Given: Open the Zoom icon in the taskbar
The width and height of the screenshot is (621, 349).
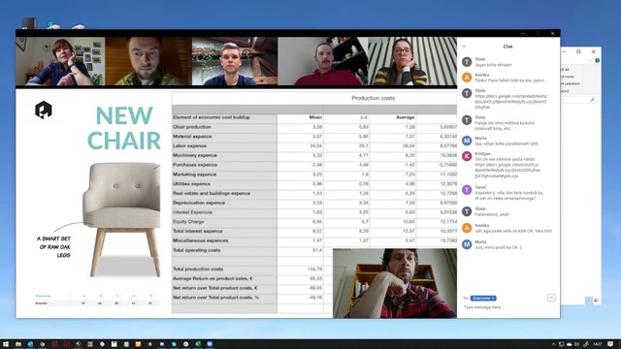Looking at the screenshot, I should 210,344.
